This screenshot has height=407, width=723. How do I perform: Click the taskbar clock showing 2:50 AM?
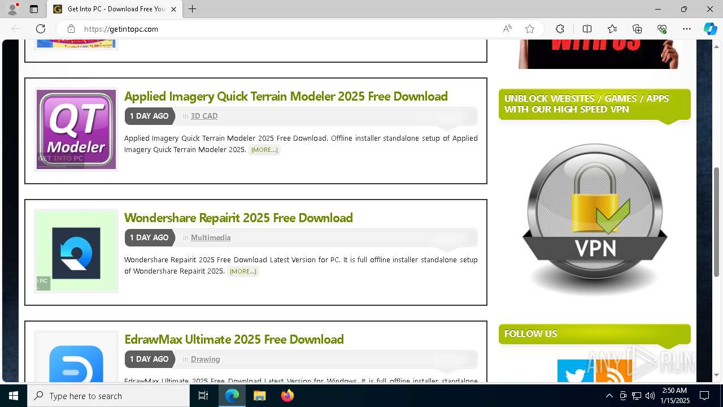point(674,396)
